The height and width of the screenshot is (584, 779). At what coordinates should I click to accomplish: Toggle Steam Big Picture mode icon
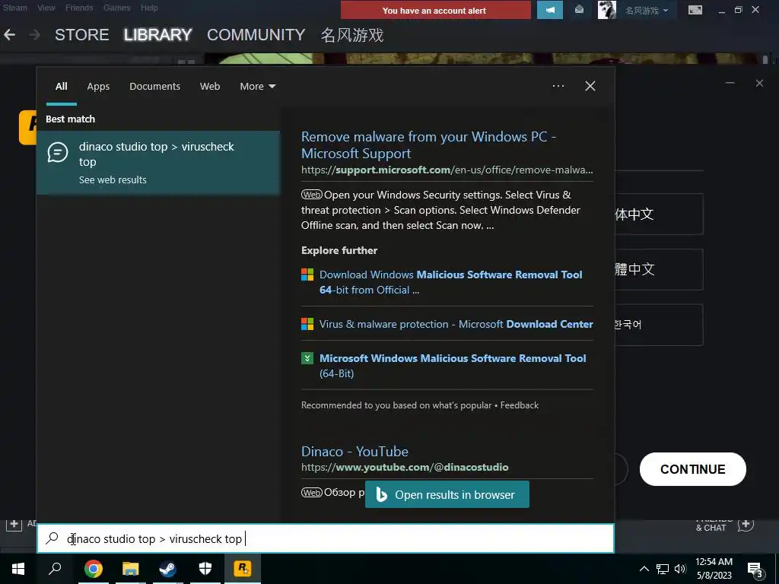(x=695, y=10)
